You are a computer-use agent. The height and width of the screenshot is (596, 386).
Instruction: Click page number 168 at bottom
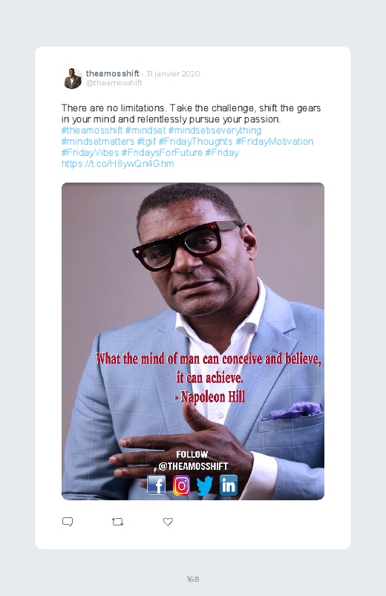coord(193,579)
